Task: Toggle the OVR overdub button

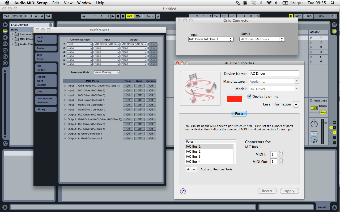Action: [130, 16]
